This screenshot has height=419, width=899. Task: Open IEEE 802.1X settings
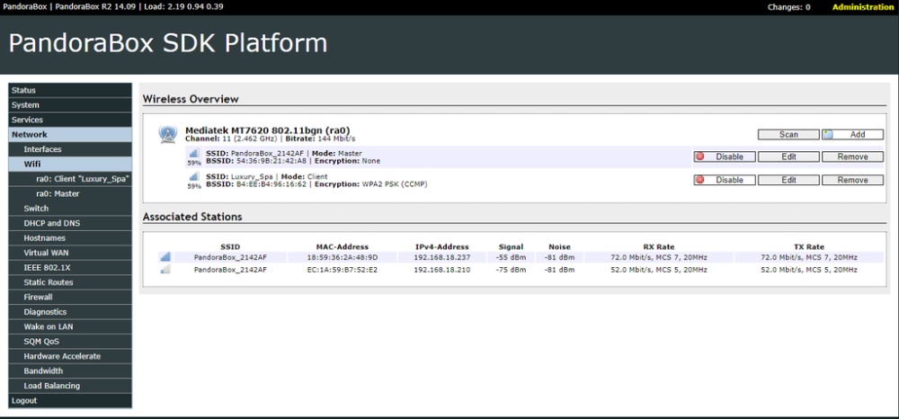70,268
